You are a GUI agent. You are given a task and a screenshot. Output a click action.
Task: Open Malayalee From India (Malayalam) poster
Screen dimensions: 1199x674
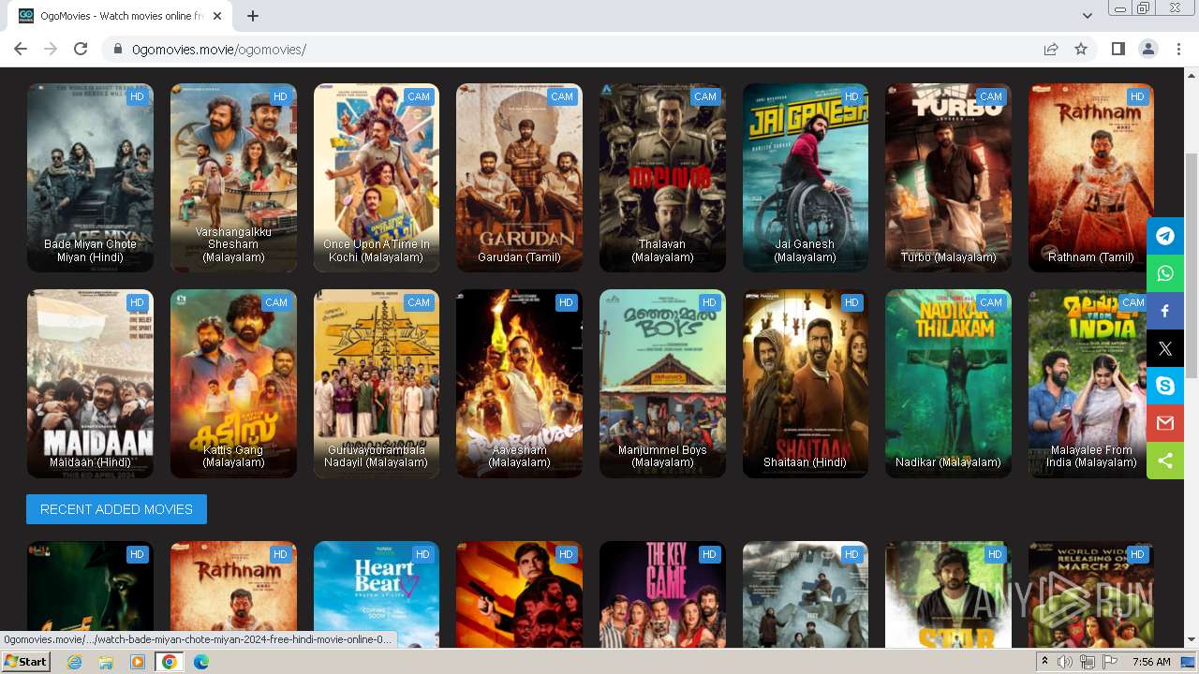(1087, 384)
